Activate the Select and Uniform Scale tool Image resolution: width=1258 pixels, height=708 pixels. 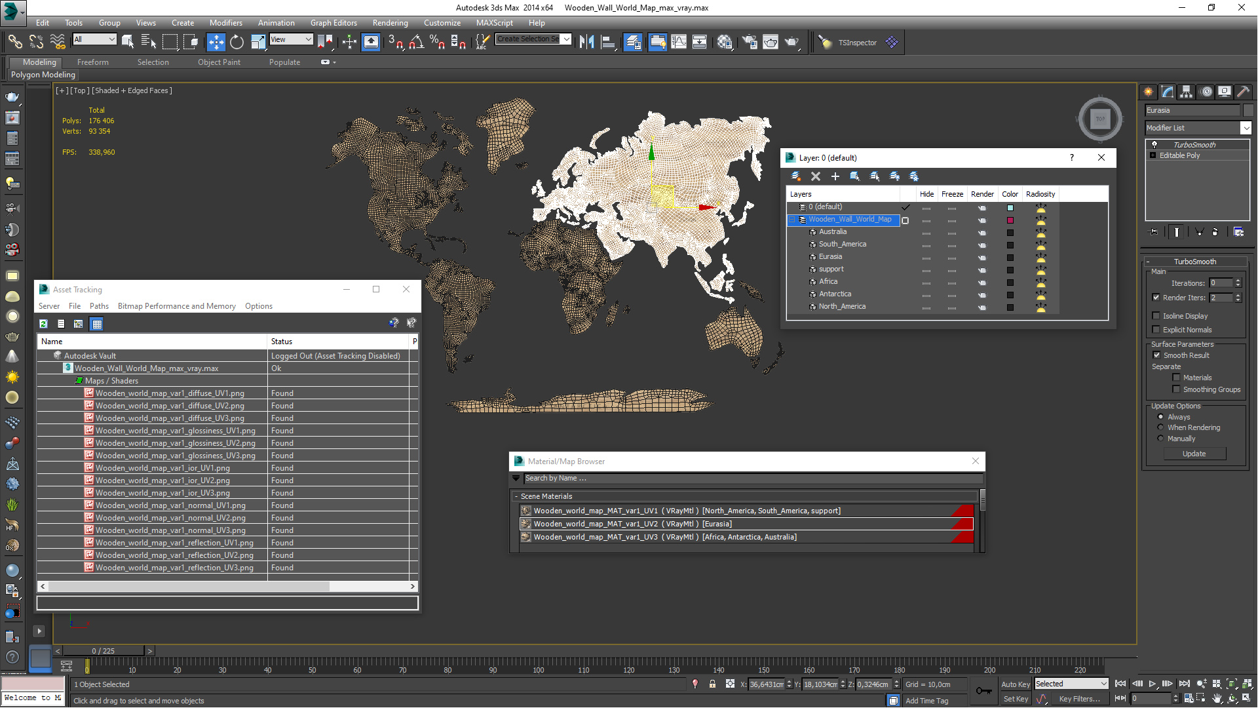pos(258,42)
